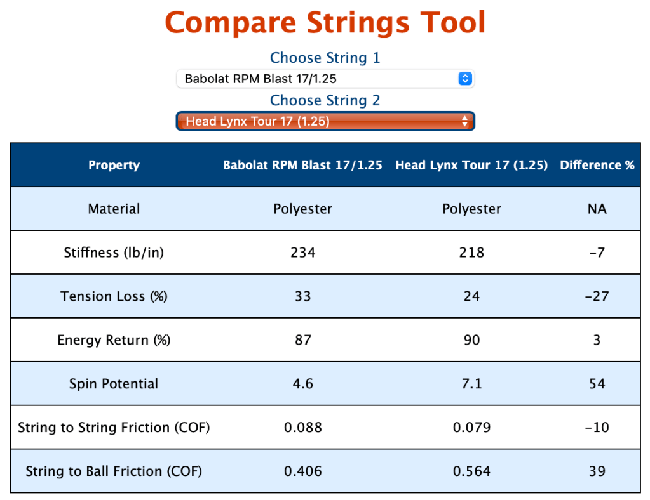Select the Energy Return (%) row label
Image resolution: width=650 pixels, height=500 pixels.
click(114, 340)
